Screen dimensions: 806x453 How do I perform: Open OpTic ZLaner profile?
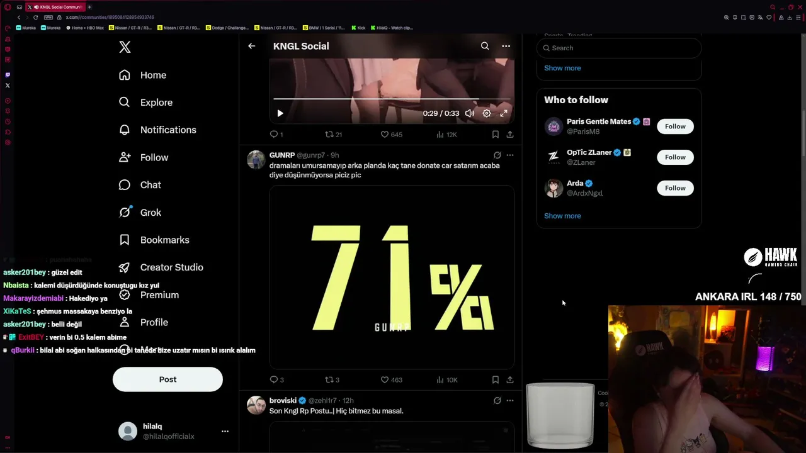pyautogui.click(x=589, y=152)
